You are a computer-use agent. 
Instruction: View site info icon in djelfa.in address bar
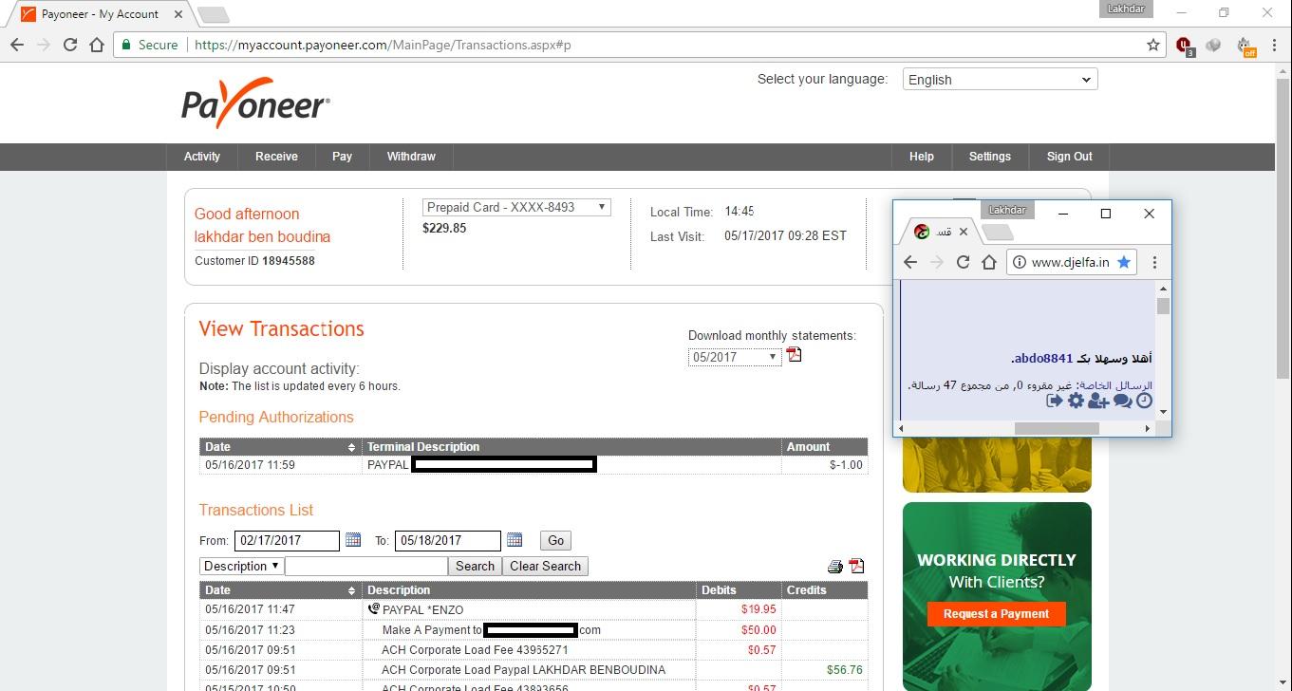coord(1019,262)
